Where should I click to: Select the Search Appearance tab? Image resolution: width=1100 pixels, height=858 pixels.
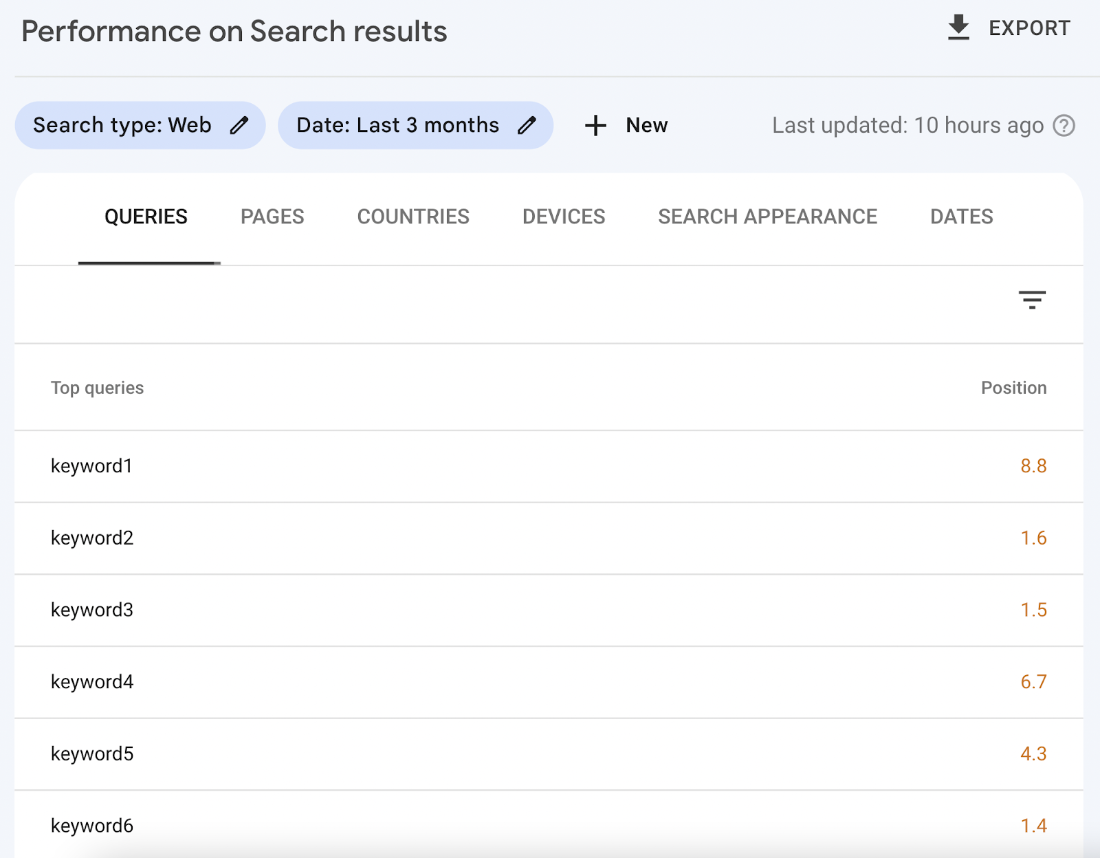[x=767, y=217]
